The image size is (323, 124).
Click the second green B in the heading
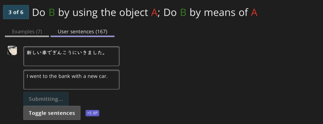[x=183, y=13]
